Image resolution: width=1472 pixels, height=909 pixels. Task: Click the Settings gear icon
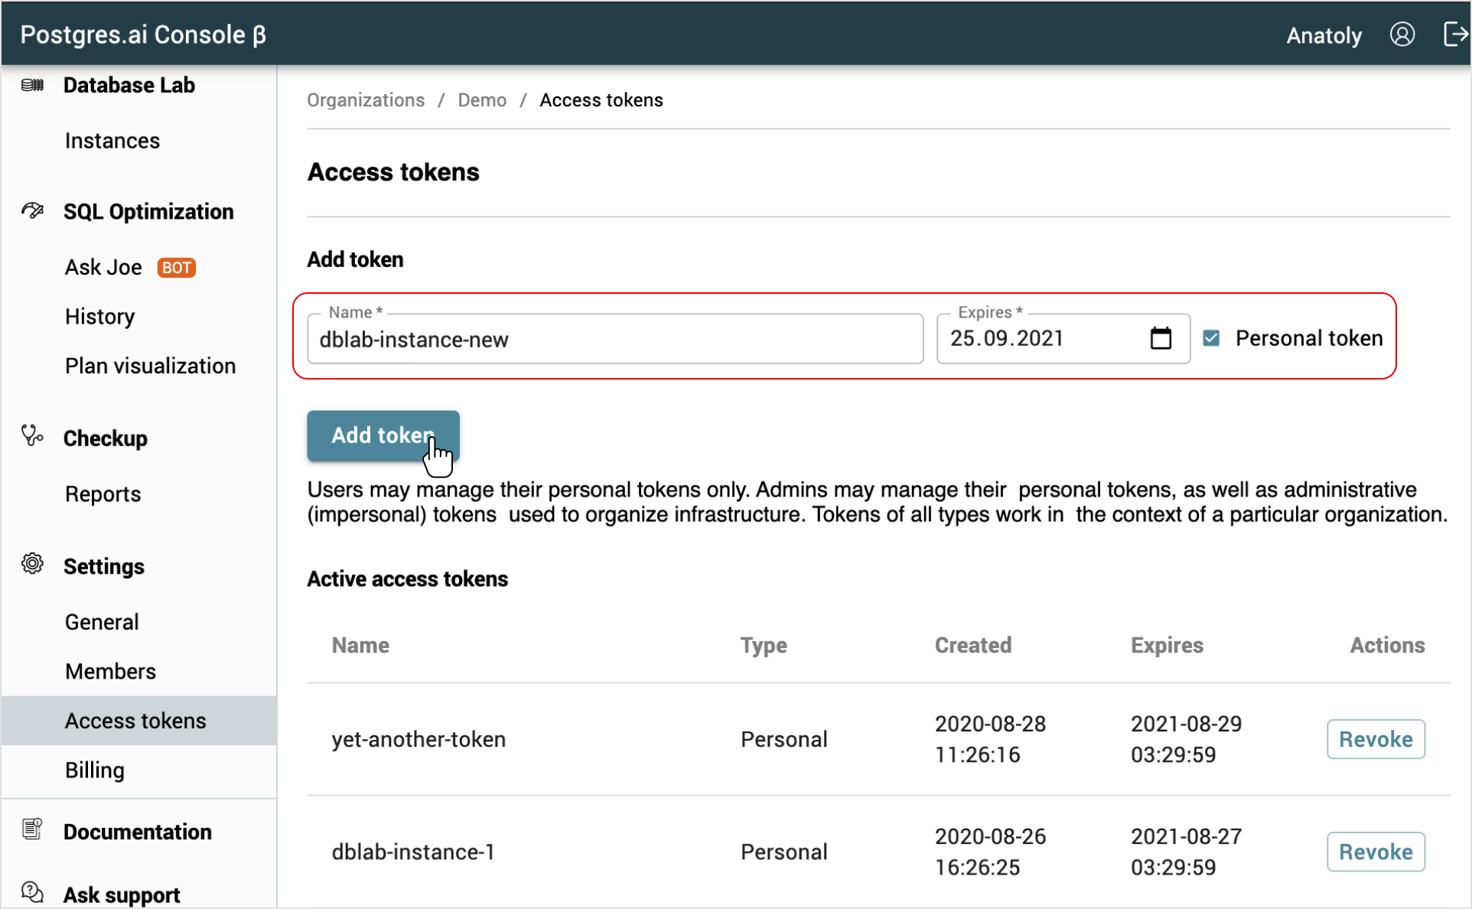point(32,565)
